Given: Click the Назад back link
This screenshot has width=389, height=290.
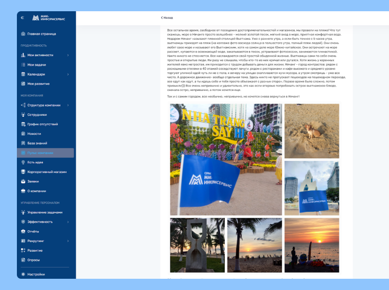Looking at the screenshot, I should (167, 18).
